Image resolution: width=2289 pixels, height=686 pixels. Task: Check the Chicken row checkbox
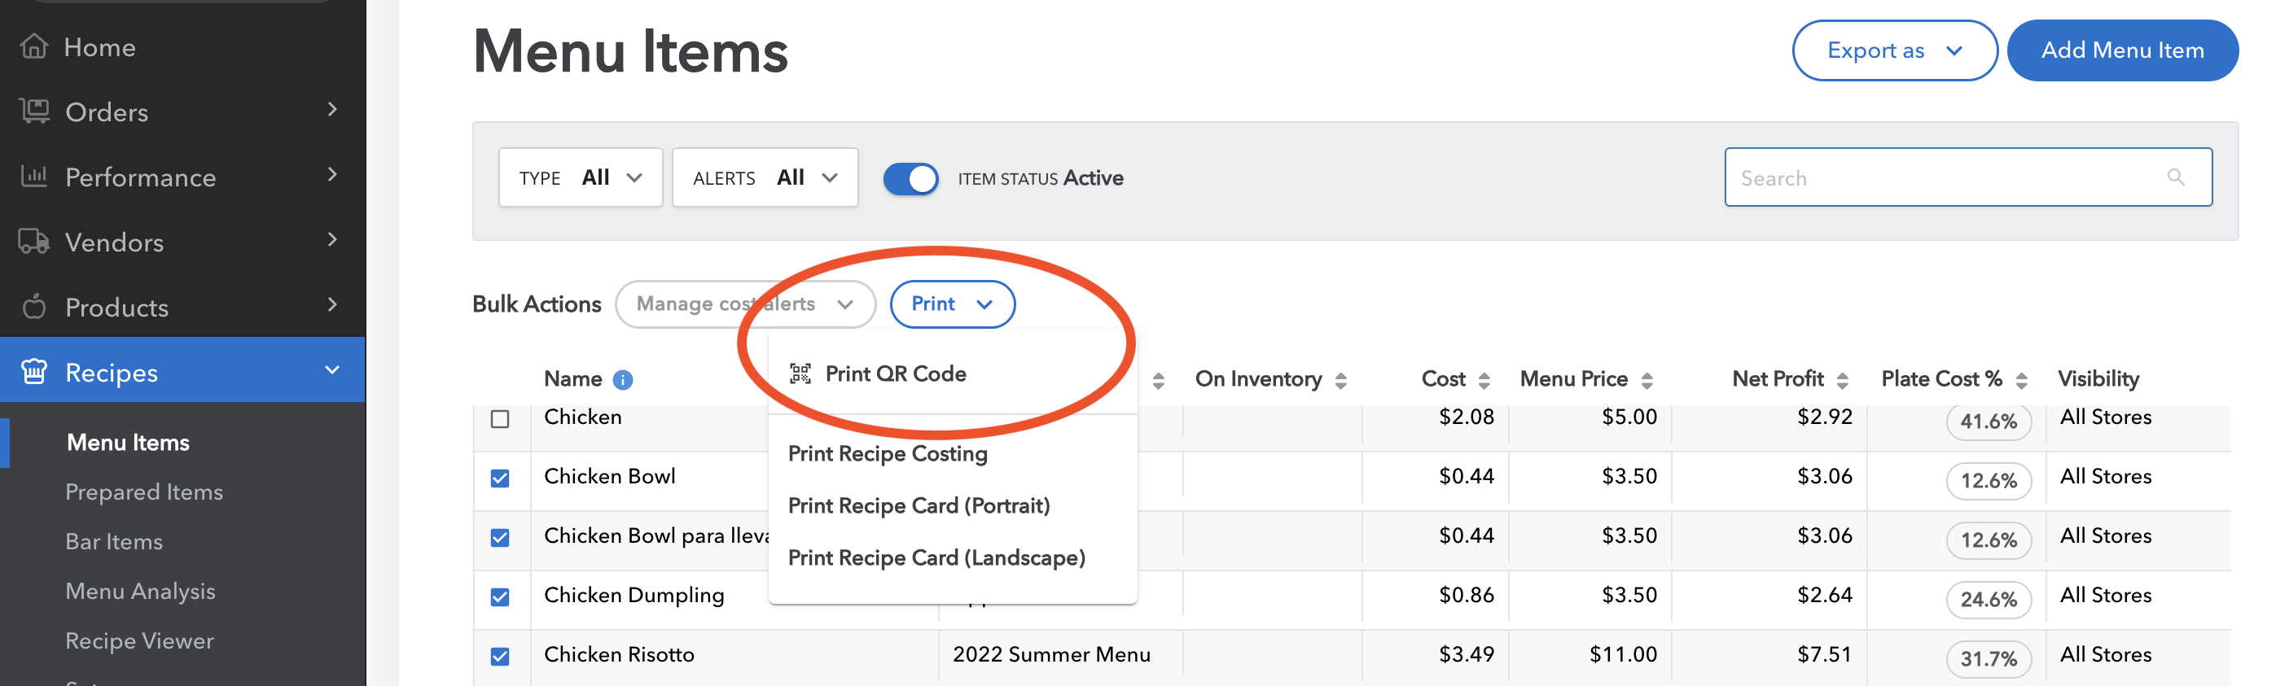500,418
